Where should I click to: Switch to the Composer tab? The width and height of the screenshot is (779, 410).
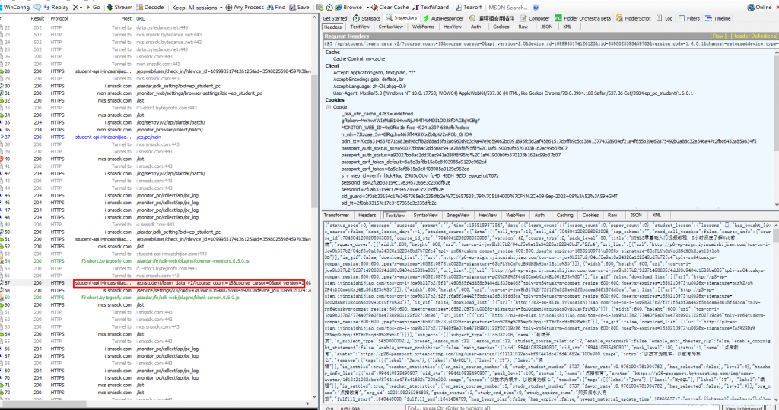(x=535, y=18)
